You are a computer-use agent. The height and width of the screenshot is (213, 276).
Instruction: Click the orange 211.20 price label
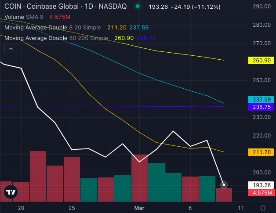(261, 152)
